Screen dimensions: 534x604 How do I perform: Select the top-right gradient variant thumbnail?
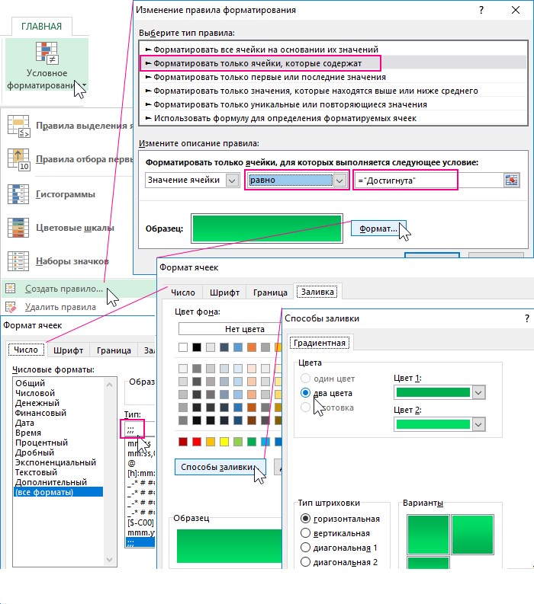(x=473, y=534)
